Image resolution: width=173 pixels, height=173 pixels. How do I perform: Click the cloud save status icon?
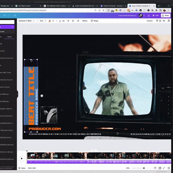pyautogui.click(x=15, y=16)
